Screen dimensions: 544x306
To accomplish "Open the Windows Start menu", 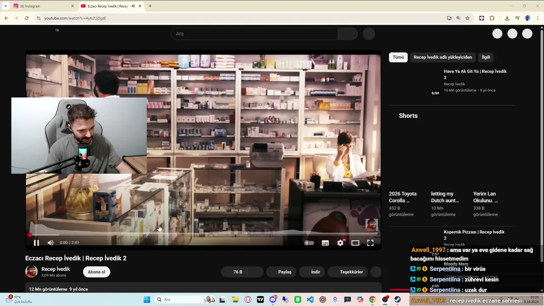I will 147,300.
